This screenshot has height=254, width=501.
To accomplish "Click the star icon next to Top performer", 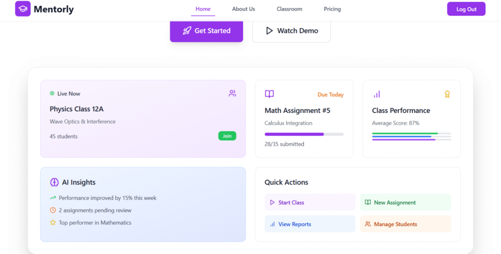I will [x=53, y=223].
